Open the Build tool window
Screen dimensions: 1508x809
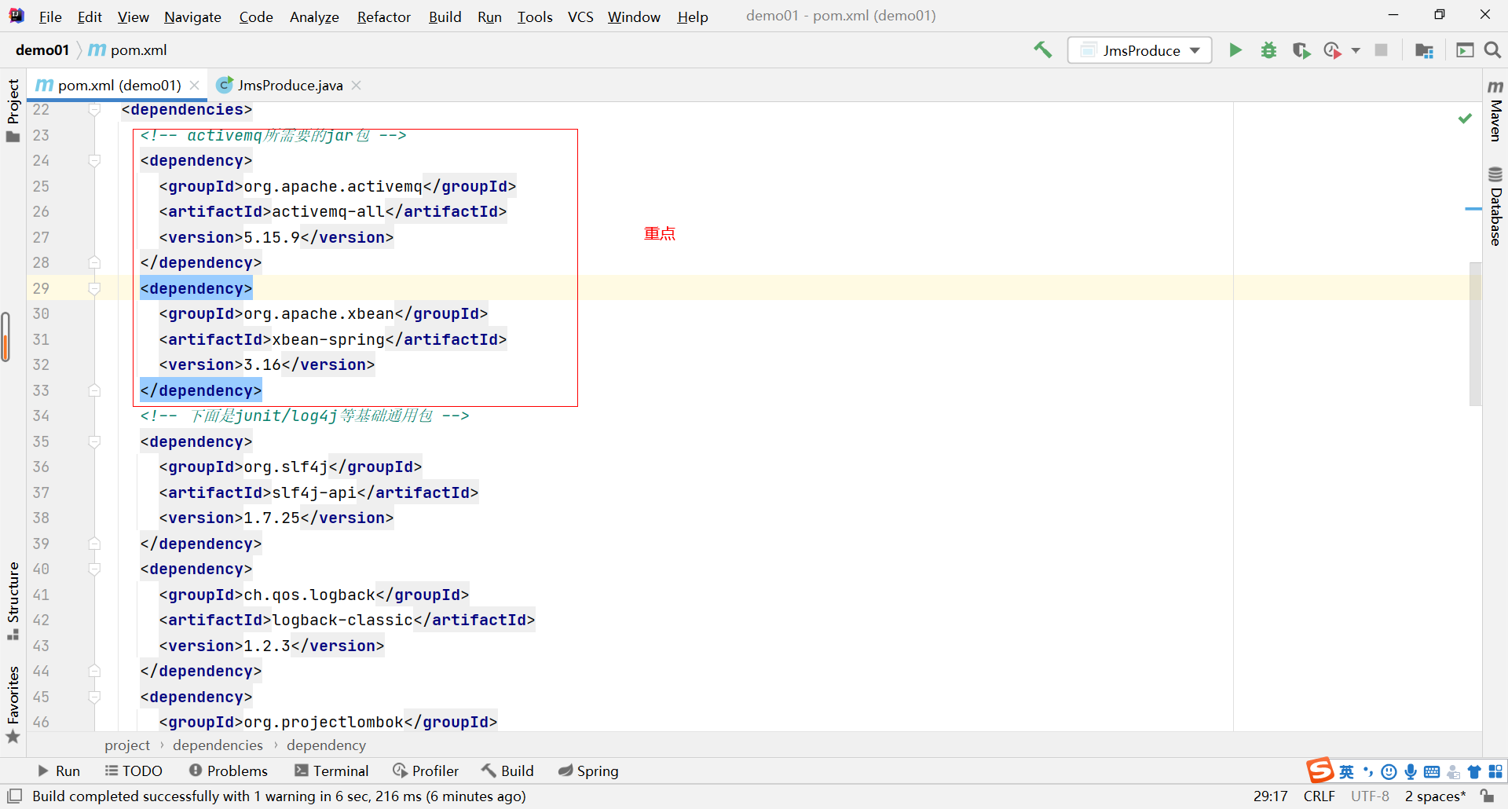[x=507, y=771]
